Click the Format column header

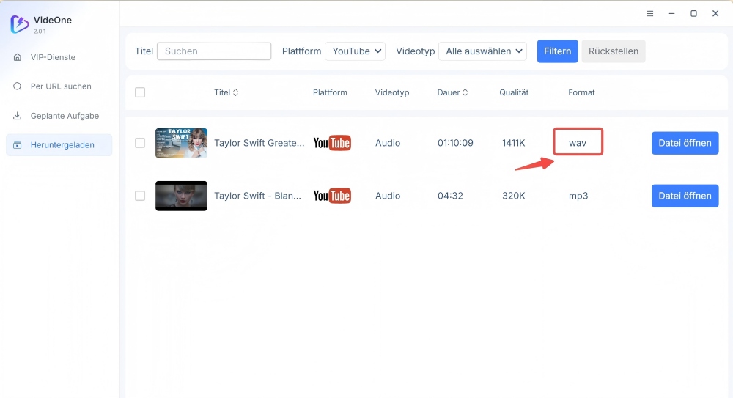click(581, 92)
